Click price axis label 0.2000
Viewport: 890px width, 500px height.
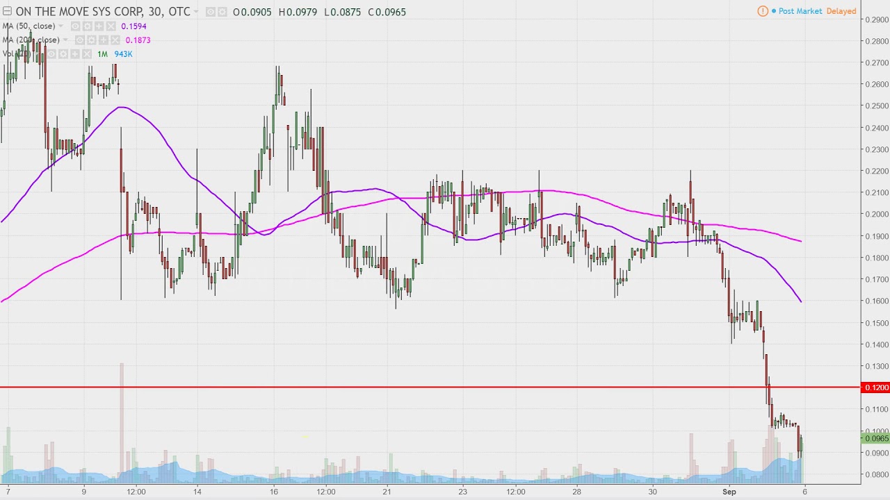(877, 214)
